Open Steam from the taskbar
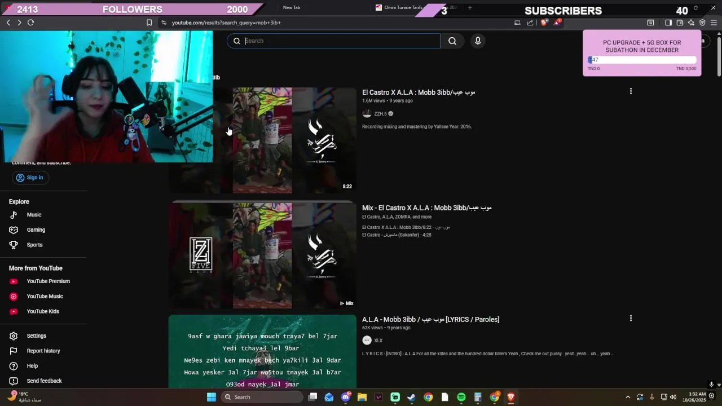This screenshot has width=722, height=406. coord(412,397)
